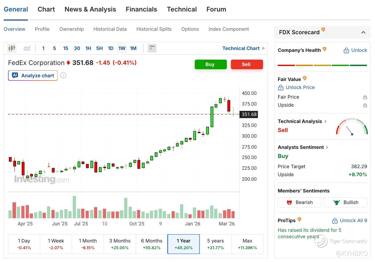
Task: Go to the Index Component sub-tab
Action: [229, 29]
